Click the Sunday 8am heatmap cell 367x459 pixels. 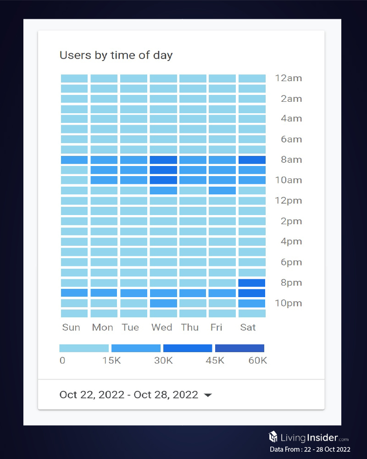74,160
